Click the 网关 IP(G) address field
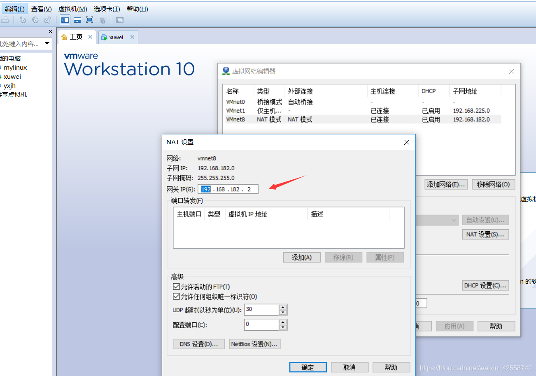The height and width of the screenshot is (376, 536). pyautogui.click(x=228, y=189)
